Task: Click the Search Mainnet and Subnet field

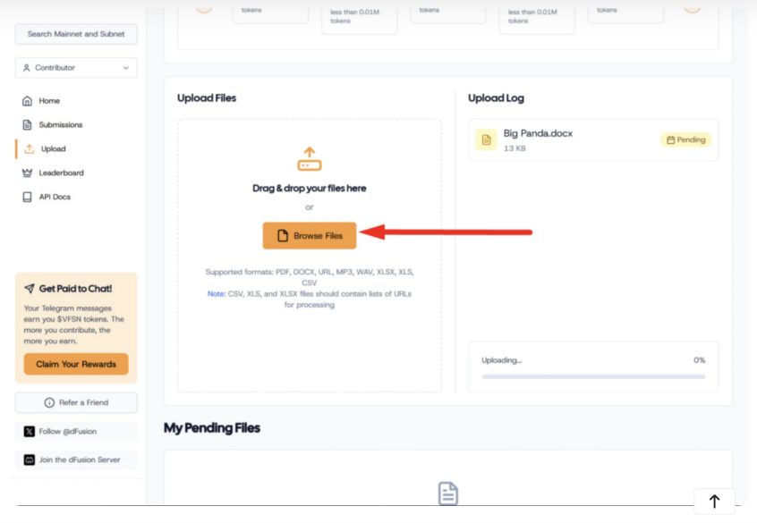Action: click(76, 34)
